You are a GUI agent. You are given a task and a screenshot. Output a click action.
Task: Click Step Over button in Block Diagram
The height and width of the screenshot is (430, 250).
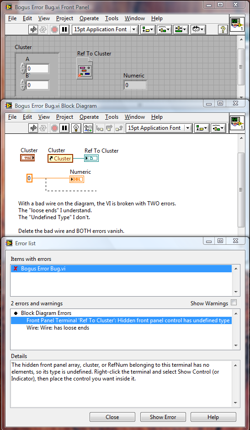pyautogui.click(x=109, y=128)
